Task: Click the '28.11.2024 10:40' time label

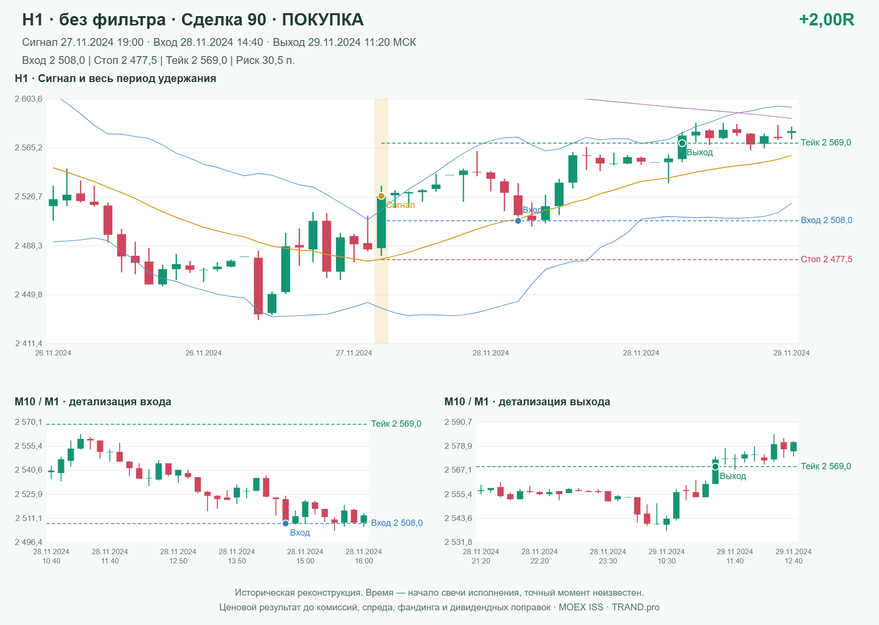Action: coord(51,556)
